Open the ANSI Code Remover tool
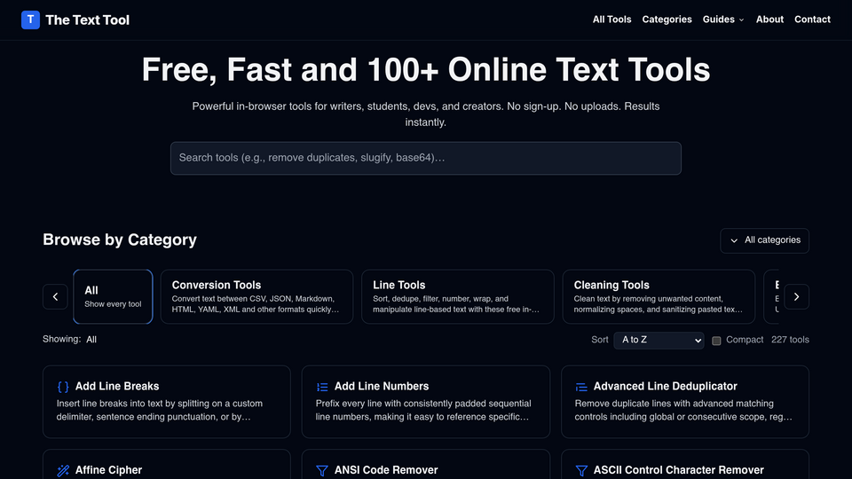 click(425, 464)
